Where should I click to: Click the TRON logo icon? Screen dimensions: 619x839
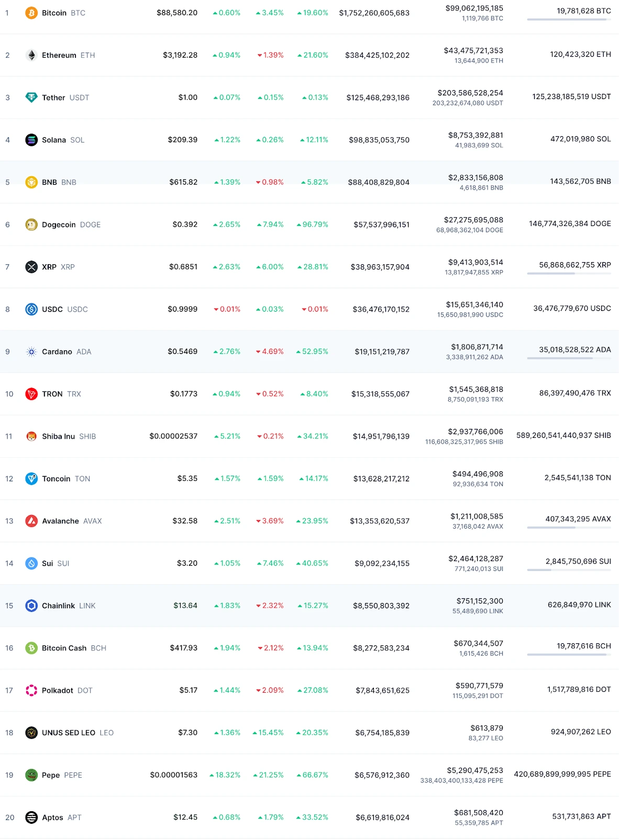coord(31,394)
